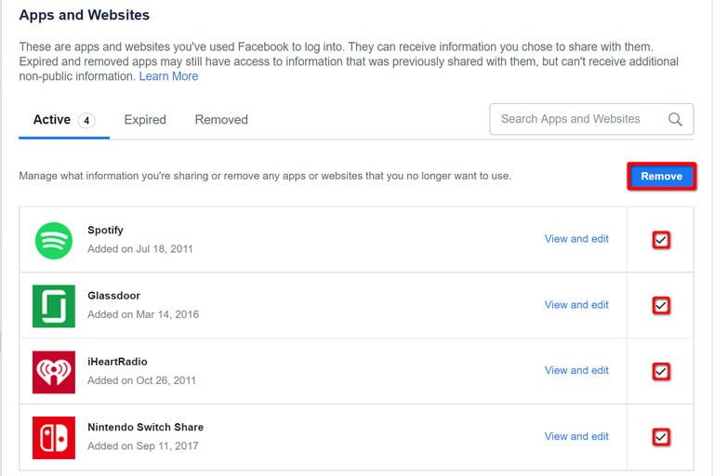
Task: Open the Learn More link
Action: pos(168,76)
